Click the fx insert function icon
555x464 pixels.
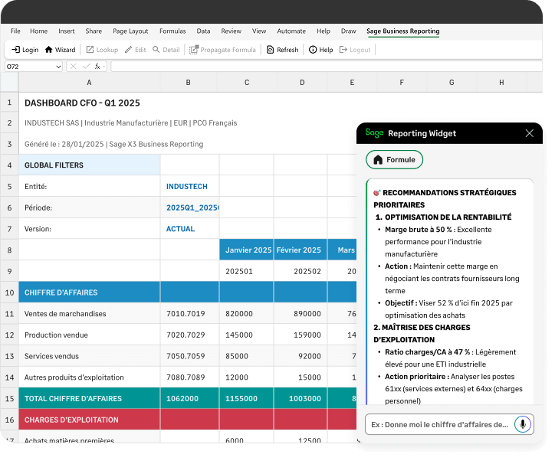(97, 67)
